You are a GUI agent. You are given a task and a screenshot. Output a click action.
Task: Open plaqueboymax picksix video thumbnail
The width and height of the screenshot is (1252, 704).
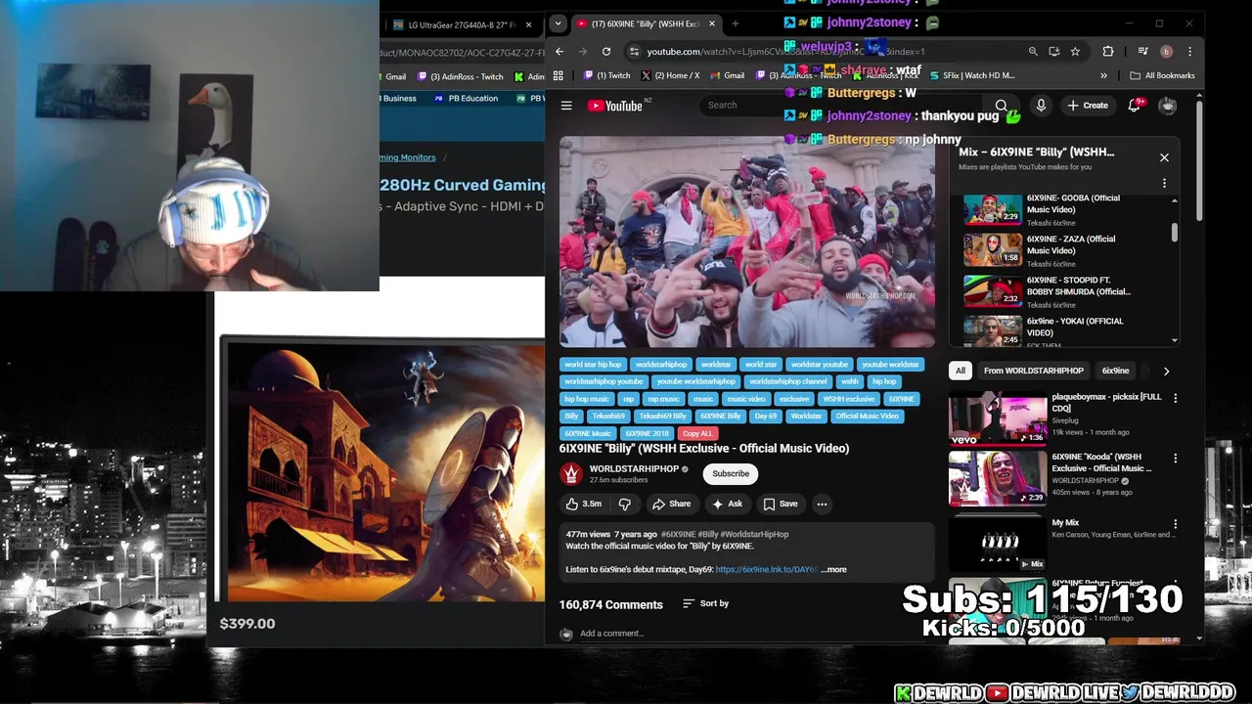(x=997, y=418)
